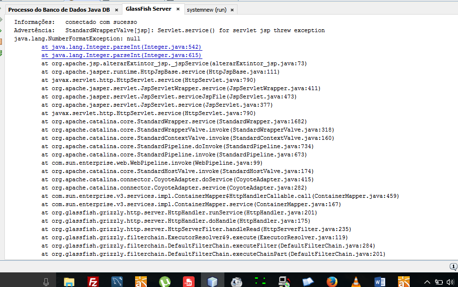The width and height of the screenshot is (458, 287).
Task: Open the open-book app on taskbar
Action: [308, 282]
